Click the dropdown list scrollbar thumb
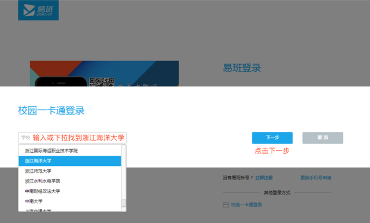 point(124,203)
